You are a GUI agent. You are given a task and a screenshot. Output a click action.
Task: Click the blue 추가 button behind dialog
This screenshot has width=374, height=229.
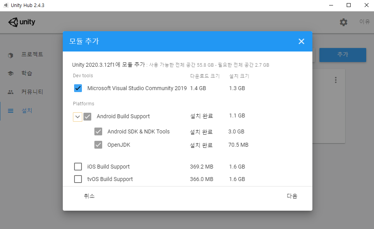(x=343, y=55)
